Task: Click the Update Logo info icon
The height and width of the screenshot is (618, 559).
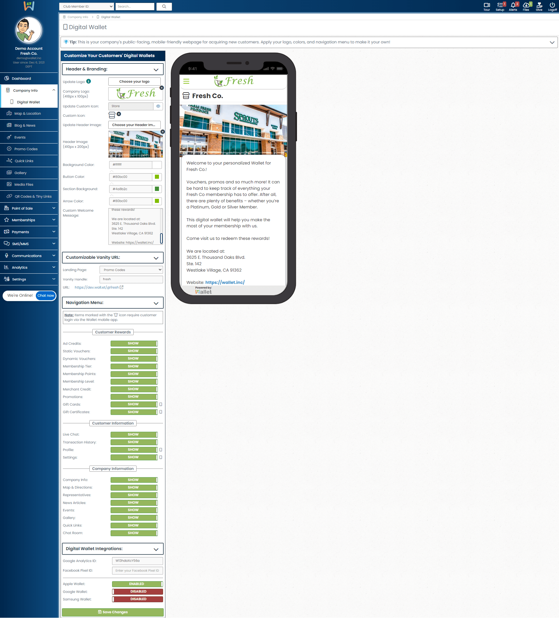Action: [x=89, y=81]
